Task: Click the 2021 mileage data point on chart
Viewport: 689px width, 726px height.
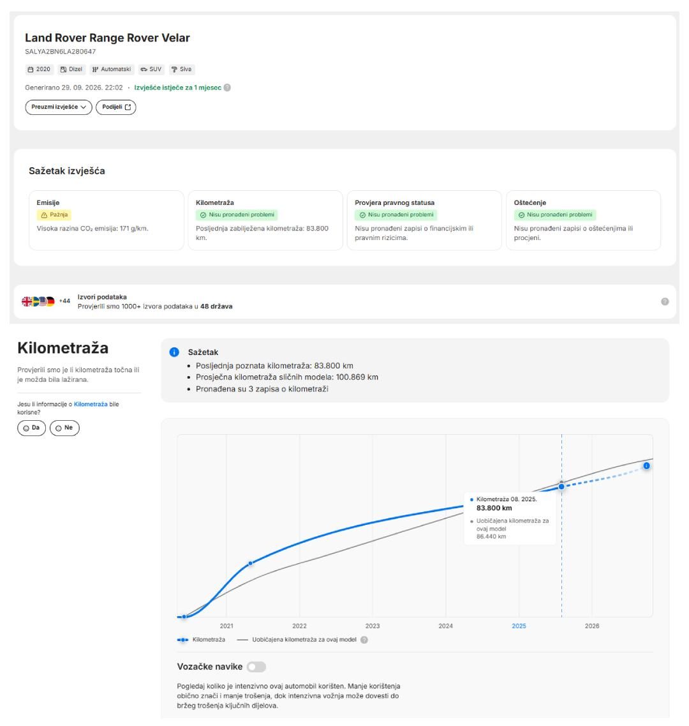Action: click(250, 563)
